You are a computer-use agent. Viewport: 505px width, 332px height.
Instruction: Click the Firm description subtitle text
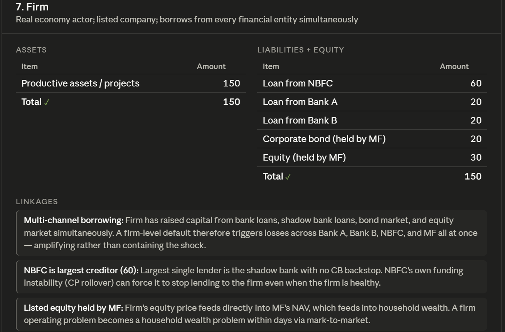pyautogui.click(x=187, y=19)
